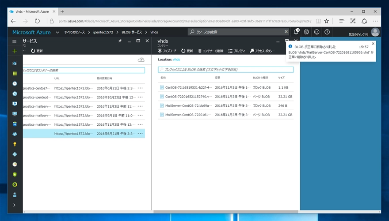Click コンテナーの削除 delete container
Viewport: 389px width, 221px height.
(x=210, y=51)
